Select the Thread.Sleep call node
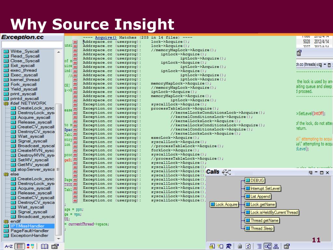Viewport: 333px width, 250px height. tap(259, 229)
